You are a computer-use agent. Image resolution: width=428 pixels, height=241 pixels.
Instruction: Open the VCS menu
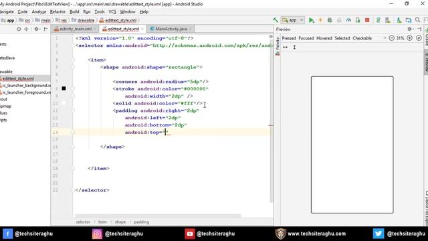click(112, 12)
